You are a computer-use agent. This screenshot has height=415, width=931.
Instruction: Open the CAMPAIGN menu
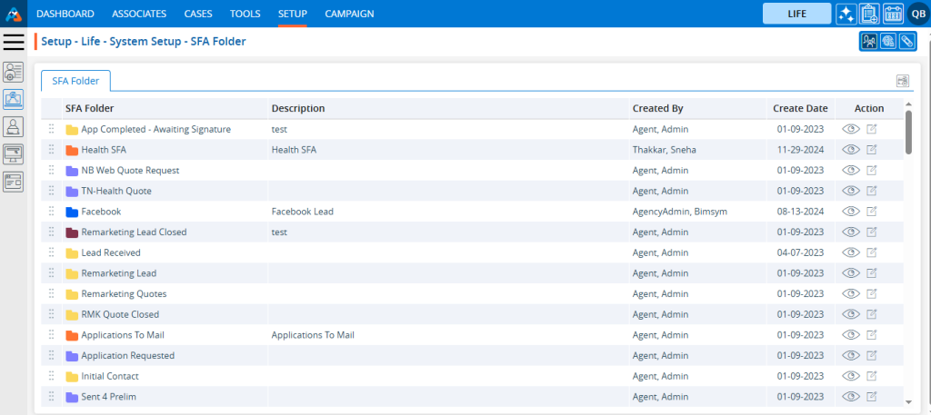point(349,14)
